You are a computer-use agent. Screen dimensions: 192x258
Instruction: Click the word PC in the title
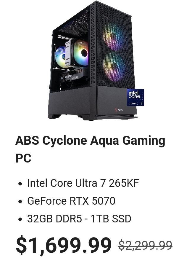(x=23, y=158)
